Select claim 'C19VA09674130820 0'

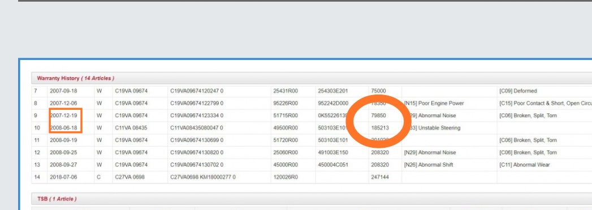coord(197,153)
